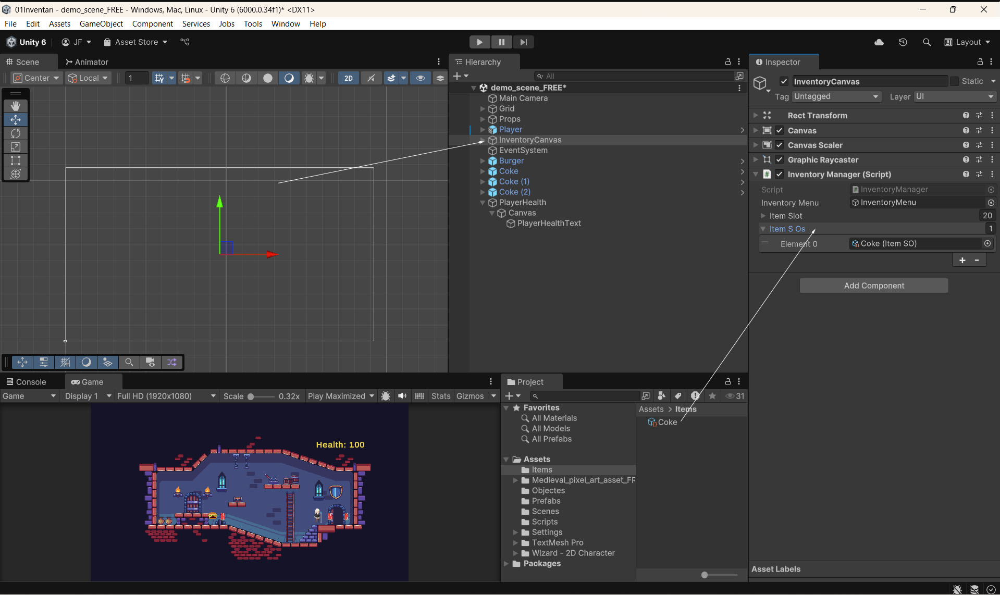
Task: Open the GameObject menu
Action: 101,24
